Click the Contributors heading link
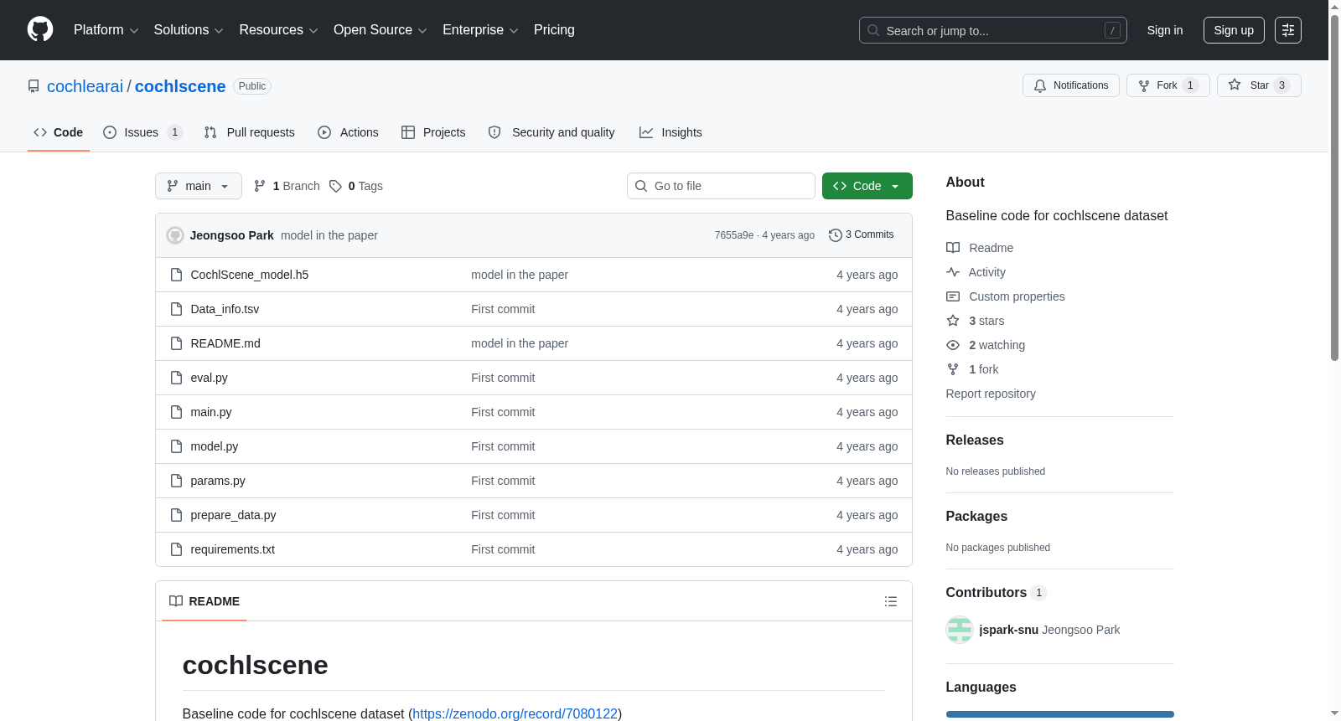This screenshot has width=1341, height=721. pyautogui.click(x=986, y=593)
